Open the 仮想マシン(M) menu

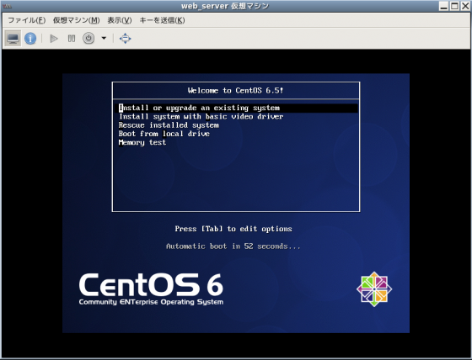point(76,20)
